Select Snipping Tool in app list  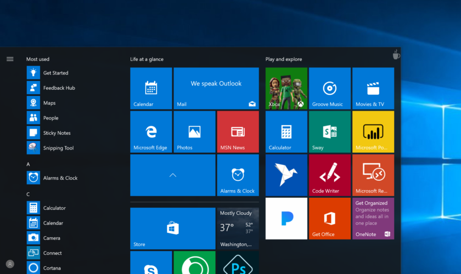pos(58,148)
